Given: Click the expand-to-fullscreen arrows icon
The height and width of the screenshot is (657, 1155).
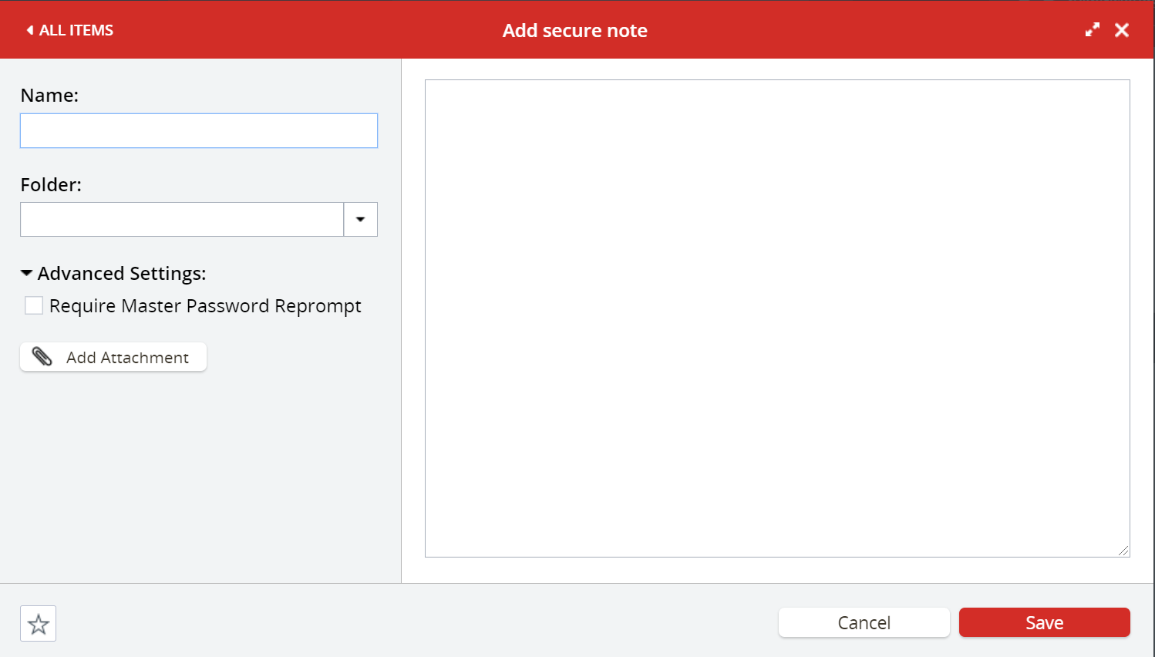Looking at the screenshot, I should pyautogui.click(x=1093, y=29).
